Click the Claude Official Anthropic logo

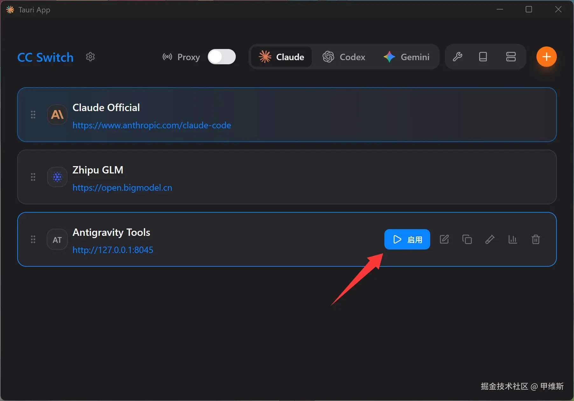coord(57,115)
